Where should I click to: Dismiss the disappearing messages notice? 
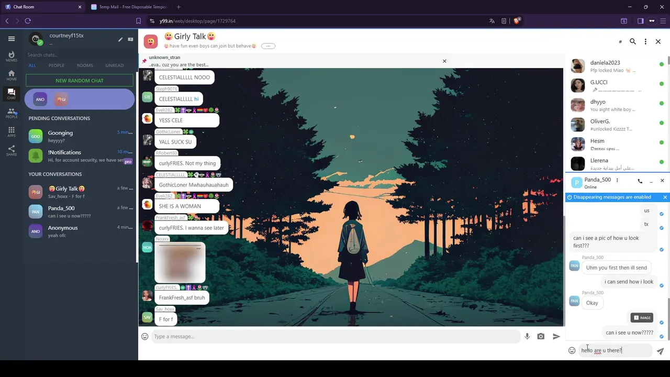[x=665, y=197]
